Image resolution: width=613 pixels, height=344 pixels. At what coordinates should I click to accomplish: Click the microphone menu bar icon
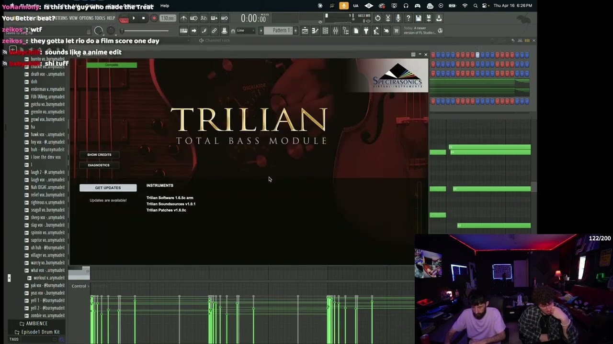tap(344, 6)
